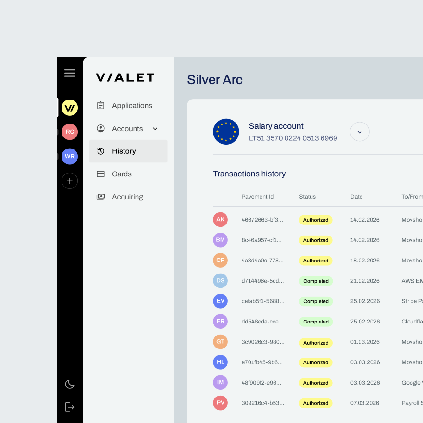Open payment 46672663-bf3 transaction row
This screenshot has width=423, height=423.
(x=262, y=220)
